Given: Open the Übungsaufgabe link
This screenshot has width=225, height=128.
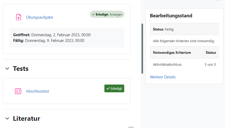Looking at the screenshot, I should [x=40, y=17].
